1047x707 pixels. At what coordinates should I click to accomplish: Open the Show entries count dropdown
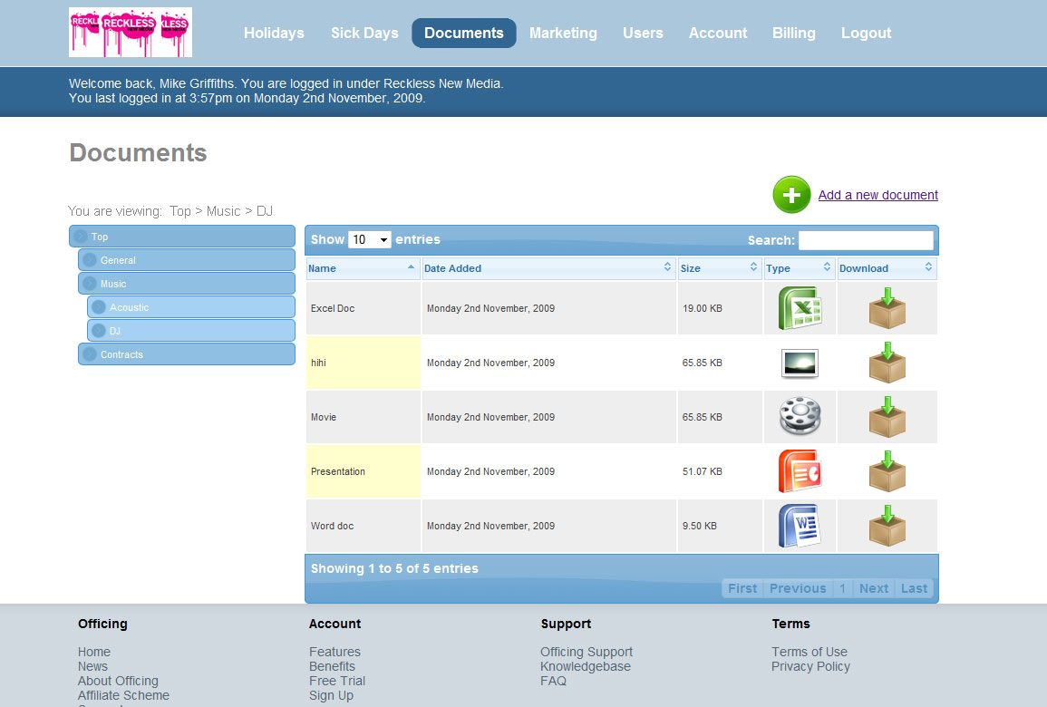369,240
